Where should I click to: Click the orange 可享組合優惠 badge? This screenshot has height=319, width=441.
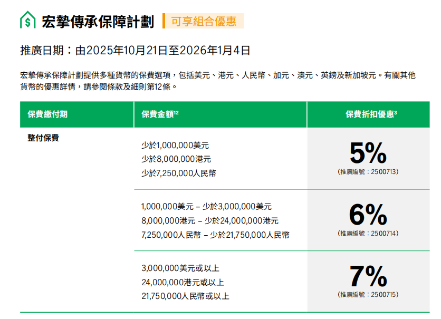click(x=203, y=21)
